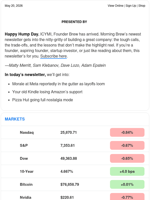Click the Nasdaq index name
Image resolution: width=150 pixels, height=200 pixels.
pos(27,132)
